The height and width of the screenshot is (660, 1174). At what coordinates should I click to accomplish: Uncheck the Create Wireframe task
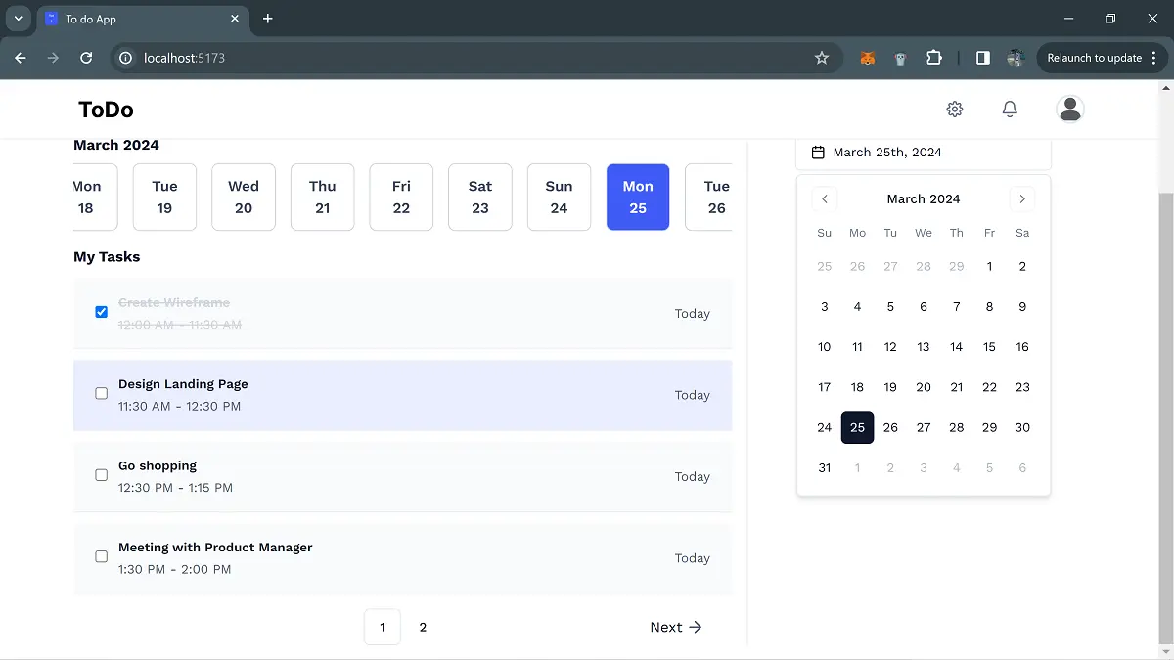click(101, 311)
